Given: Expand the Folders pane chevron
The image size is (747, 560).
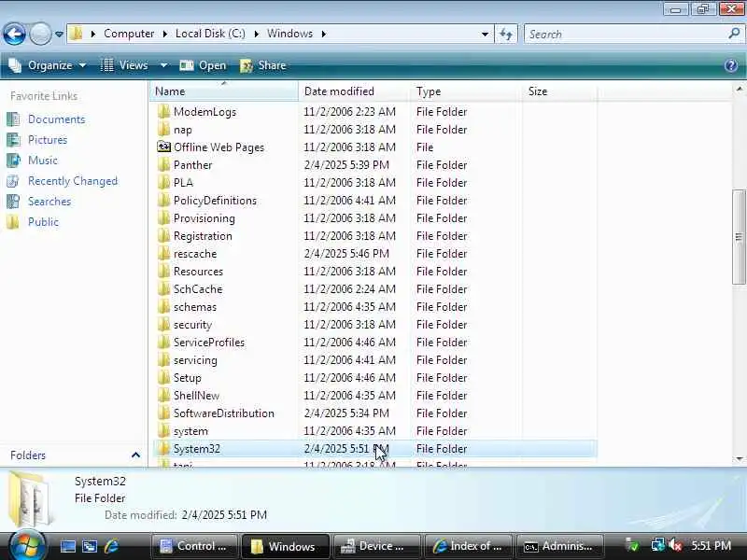Looking at the screenshot, I should point(135,455).
